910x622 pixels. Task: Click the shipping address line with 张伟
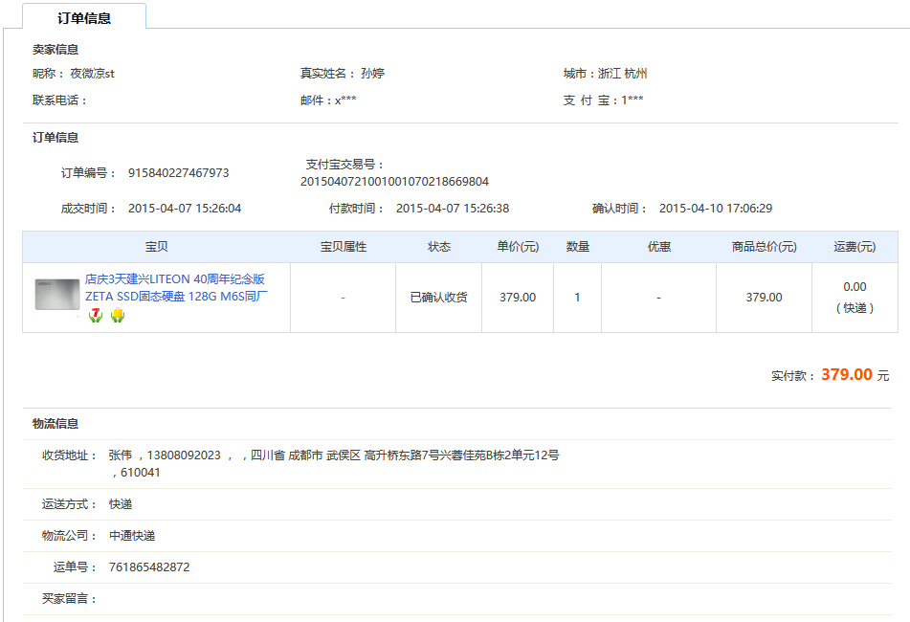click(334, 455)
